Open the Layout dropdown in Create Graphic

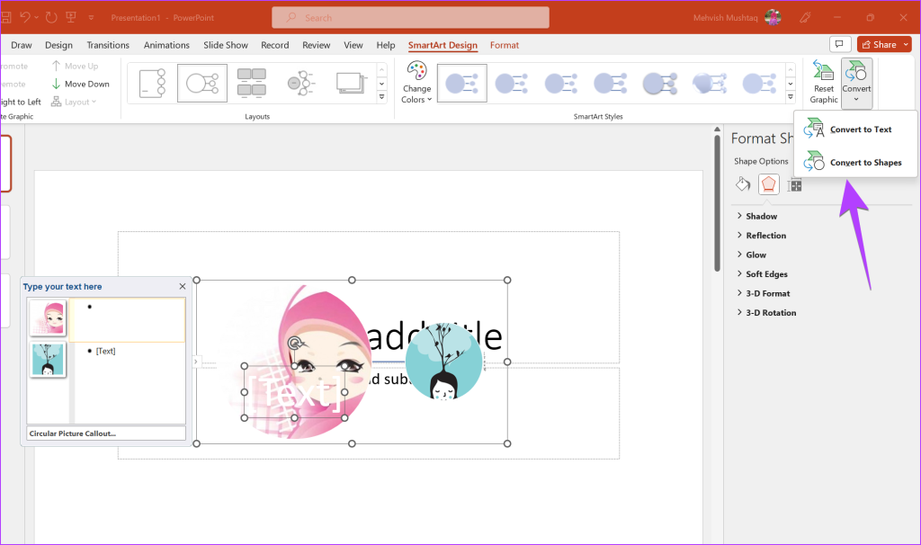coord(74,102)
